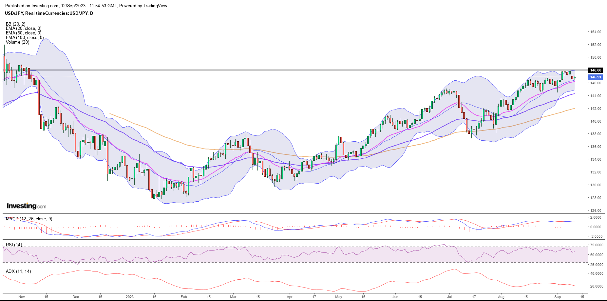Viewport: 607px width, 301px height.
Task: Click the 132.00 price axis label
Action: point(596,172)
